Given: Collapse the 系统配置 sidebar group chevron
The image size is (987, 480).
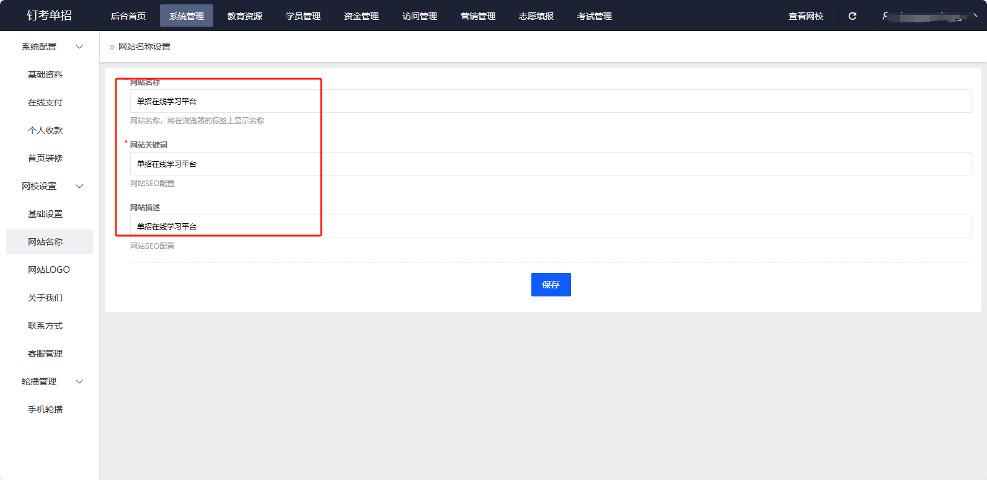Looking at the screenshot, I should [79, 47].
